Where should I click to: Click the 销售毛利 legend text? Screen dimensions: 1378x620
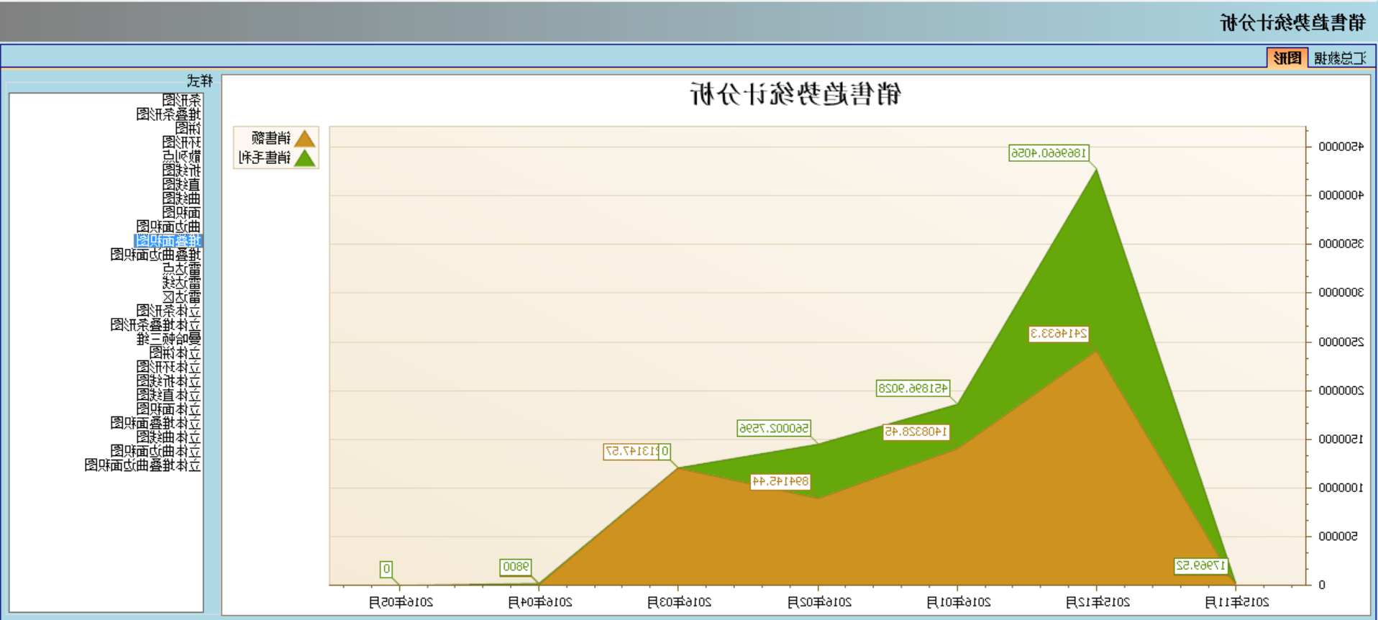click(x=265, y=158)
